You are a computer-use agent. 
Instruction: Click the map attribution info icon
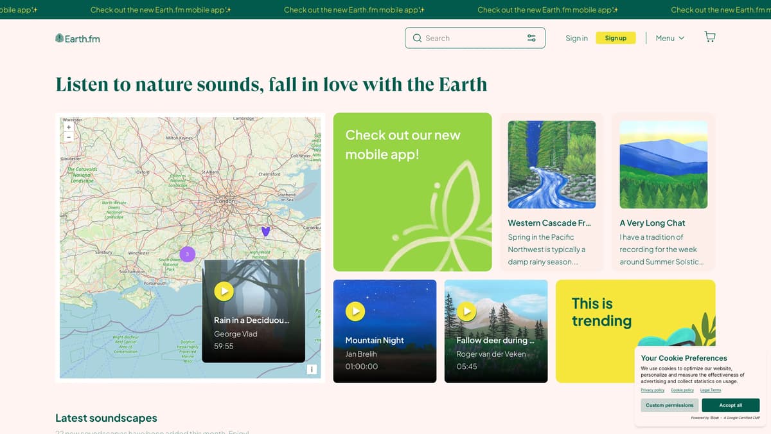[311, 369]
